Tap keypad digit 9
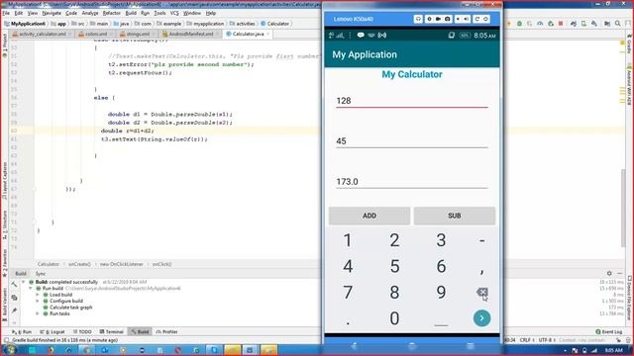Screen dimensions: 634x356 tap(441, 292)
